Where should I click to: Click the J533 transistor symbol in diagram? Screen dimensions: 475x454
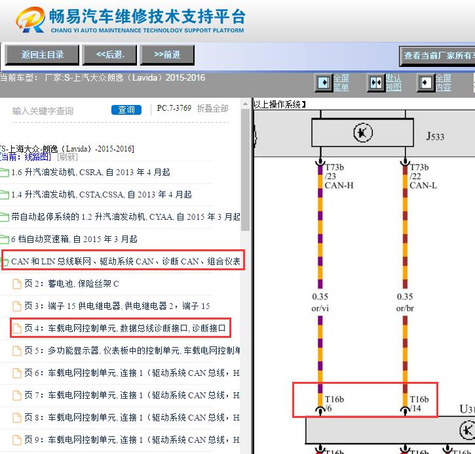(362, 133)
